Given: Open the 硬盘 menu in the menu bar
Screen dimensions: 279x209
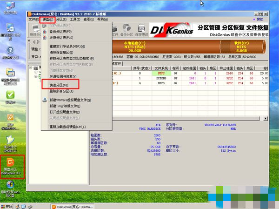Looking at the screenshot, I should 48,20.
